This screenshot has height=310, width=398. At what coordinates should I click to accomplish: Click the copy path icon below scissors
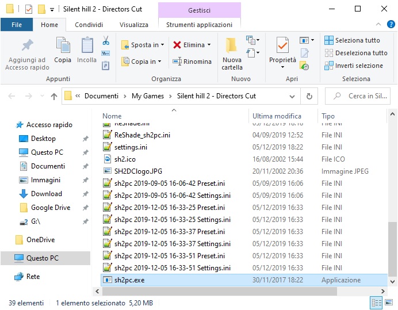[106, 53]
